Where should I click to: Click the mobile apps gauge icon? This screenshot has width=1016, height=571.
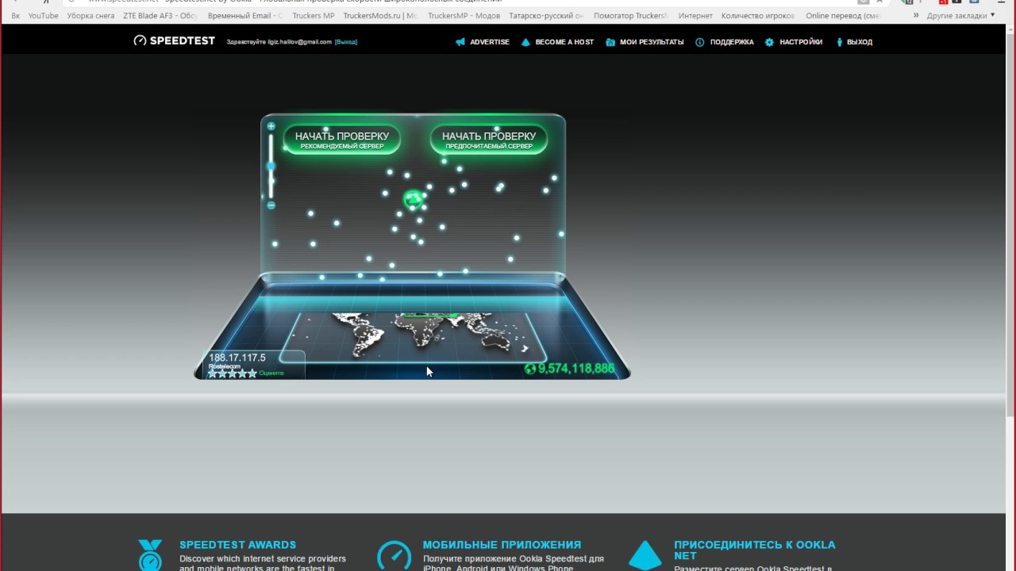click(394, 556)
